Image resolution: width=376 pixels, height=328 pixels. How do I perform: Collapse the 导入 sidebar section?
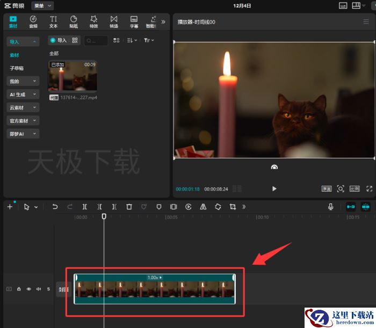click(23, 42)
